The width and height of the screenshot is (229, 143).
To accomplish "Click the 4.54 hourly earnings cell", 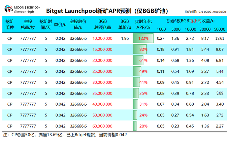I will (220, 82).
